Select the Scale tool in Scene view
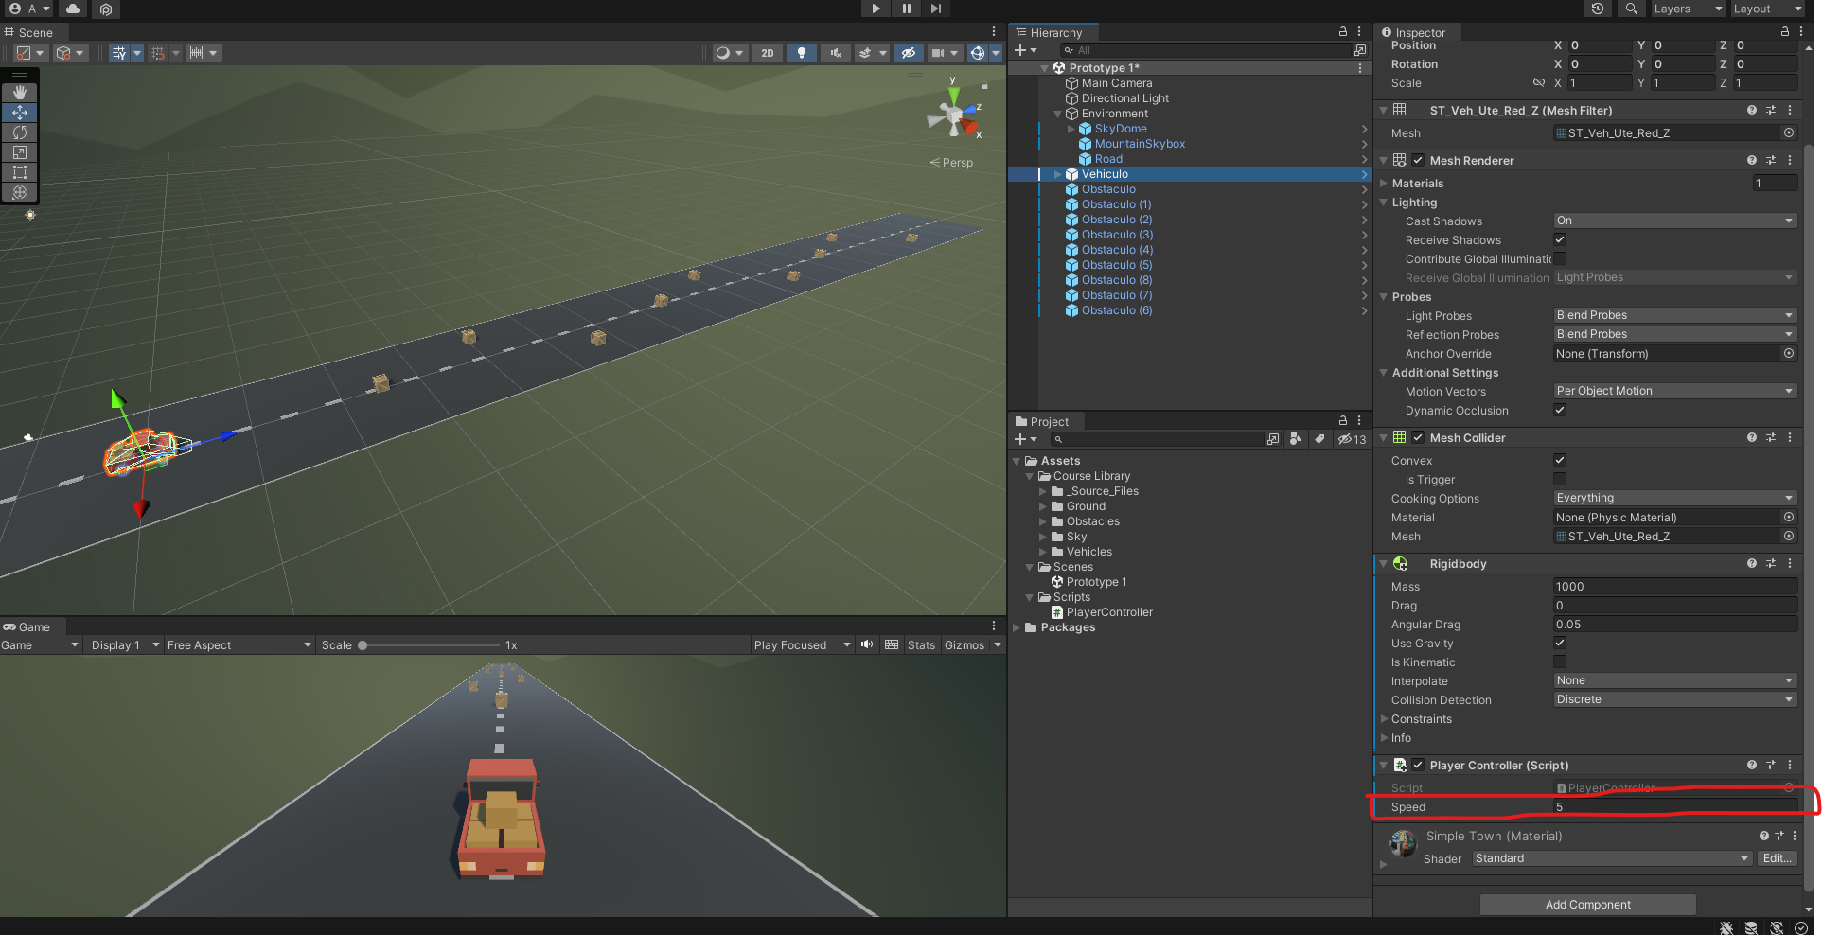Viewport: 1823px width, 935px height. pos(20,152)
